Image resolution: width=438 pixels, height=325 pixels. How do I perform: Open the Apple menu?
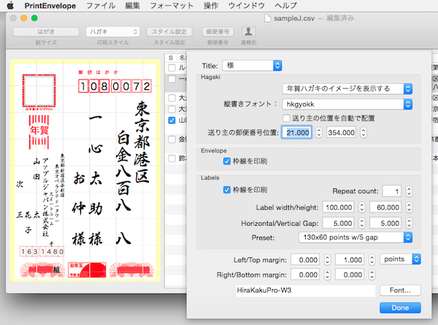[x=10, y=6]
